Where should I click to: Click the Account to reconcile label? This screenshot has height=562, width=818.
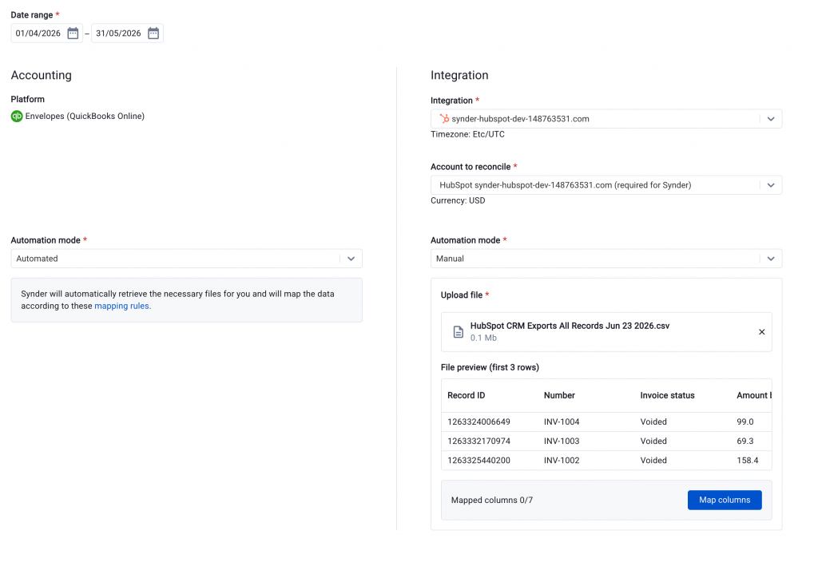pyautogui.click(x=471, y=167)
